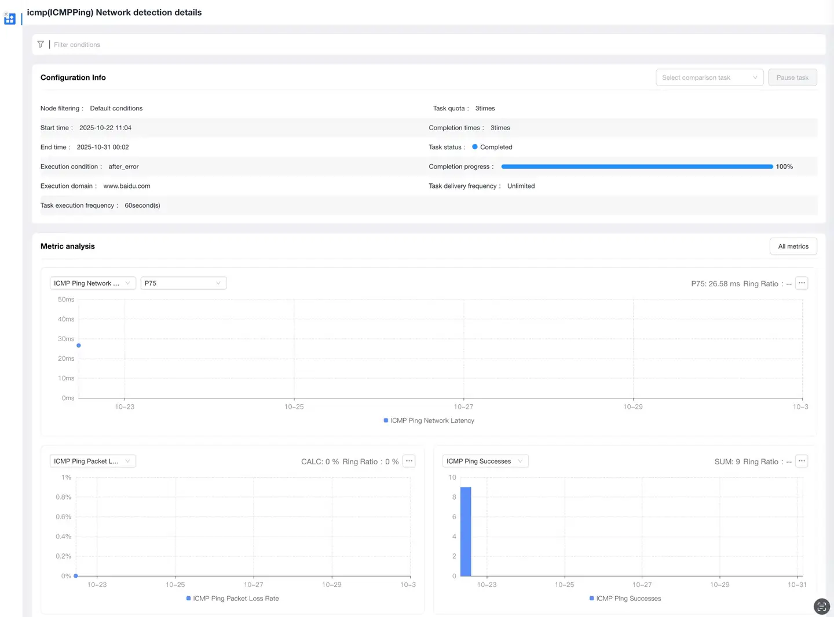Open more options for Ping Successes chart

pos(802,461)
